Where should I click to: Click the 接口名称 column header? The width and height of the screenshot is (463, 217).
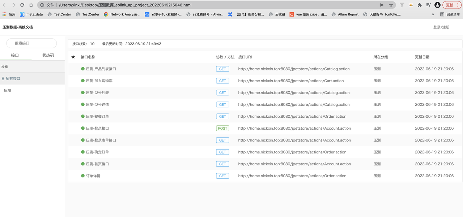click(88, 57)
